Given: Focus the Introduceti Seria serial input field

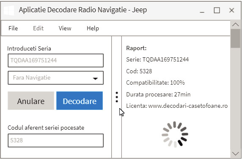Looking at the screenshot, I should click(x=56, y=61).
